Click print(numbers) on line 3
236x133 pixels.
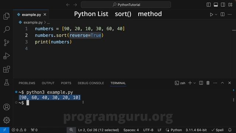click(x=53, y=42)
